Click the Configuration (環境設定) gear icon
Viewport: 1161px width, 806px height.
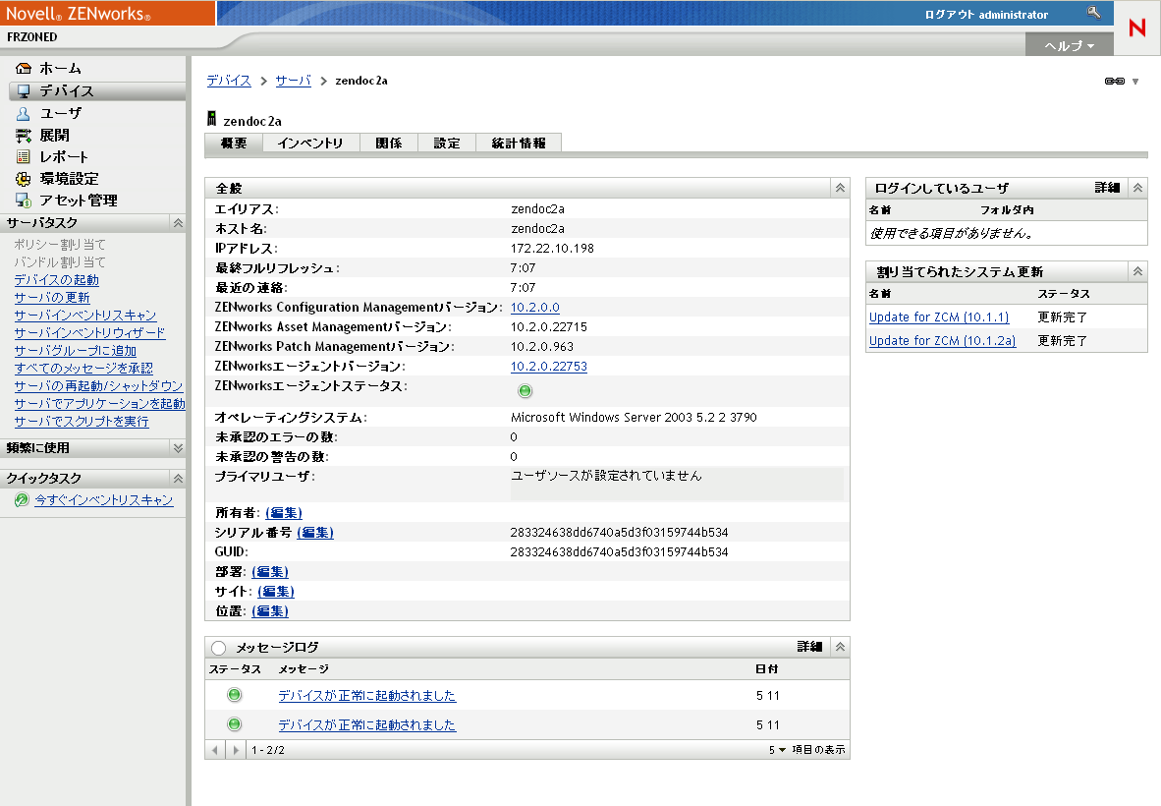click(24, 179)
